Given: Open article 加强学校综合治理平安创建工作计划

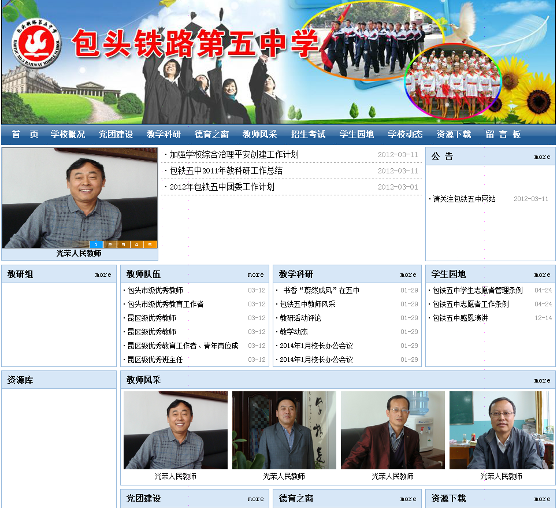Looking at the screenshot, I should click(x=233, y=155).
